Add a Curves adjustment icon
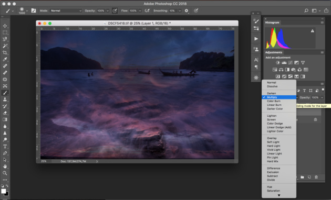This screenshot has width=331, height=200. point(290,63)
